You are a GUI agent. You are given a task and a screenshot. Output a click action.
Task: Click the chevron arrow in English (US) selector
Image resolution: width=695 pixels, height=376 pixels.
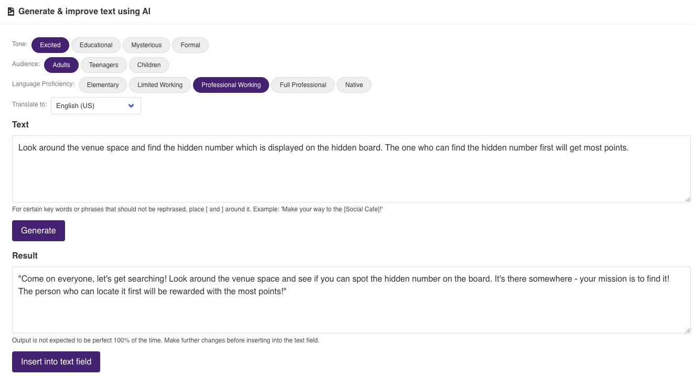point(131,105)
